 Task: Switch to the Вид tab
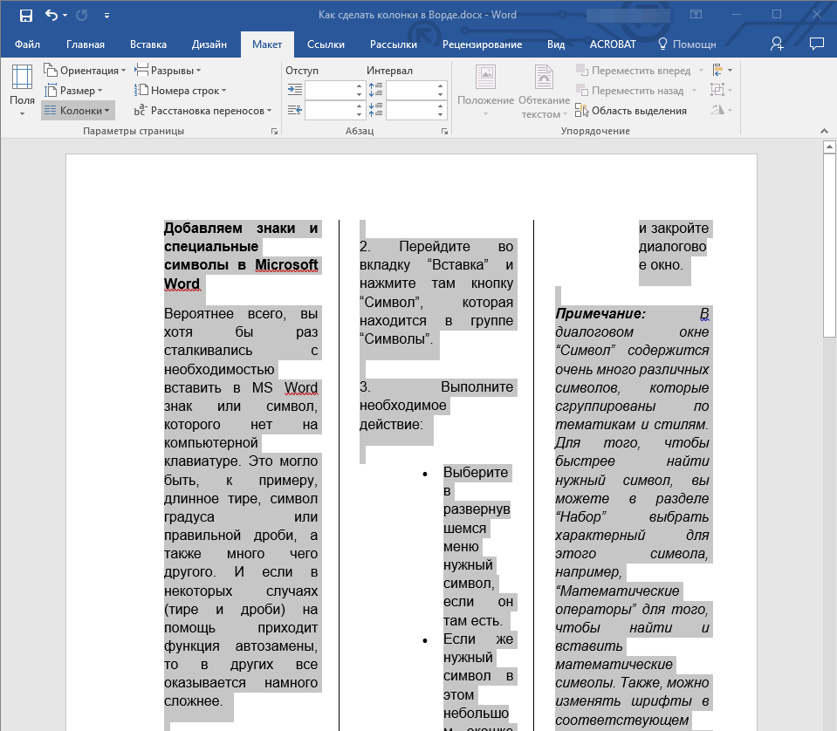click(556, 44)
